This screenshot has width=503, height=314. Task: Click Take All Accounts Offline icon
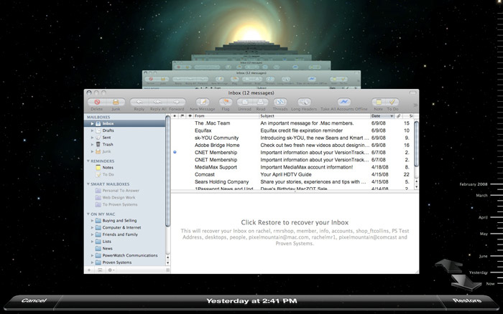click(344, 102)
